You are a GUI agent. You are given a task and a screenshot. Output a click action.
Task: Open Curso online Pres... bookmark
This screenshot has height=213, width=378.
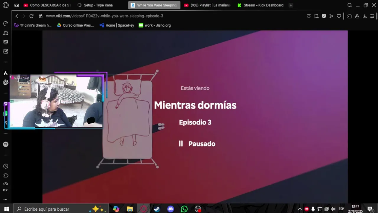coord(75,25)
